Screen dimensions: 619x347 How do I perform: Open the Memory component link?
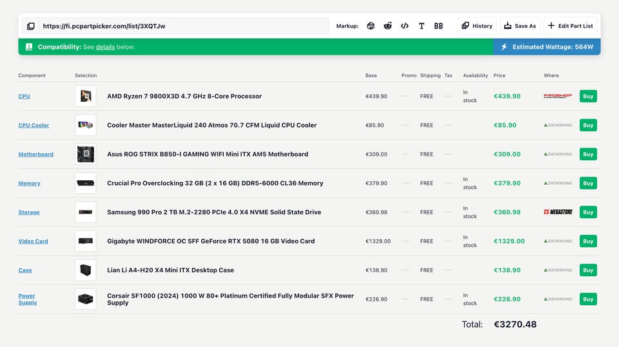(29, 183)
